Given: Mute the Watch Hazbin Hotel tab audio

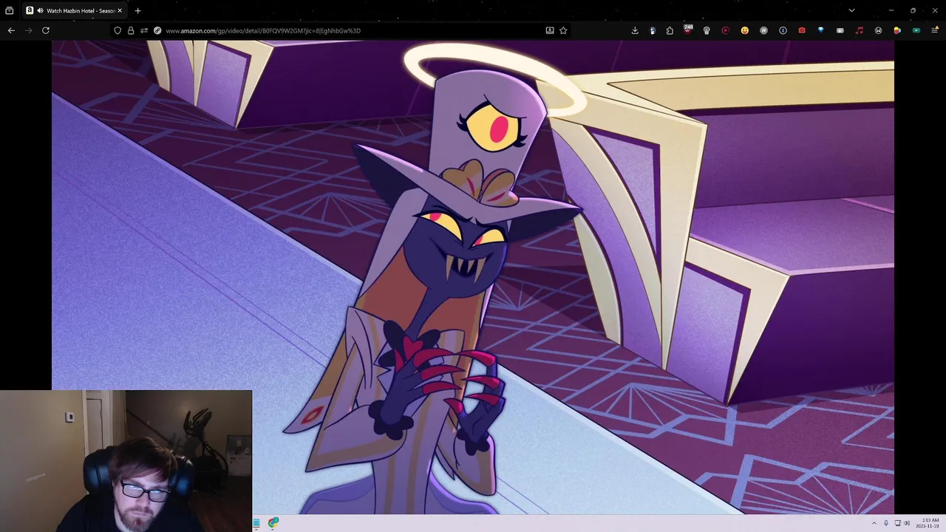Looking at the screenshot, I should click(39, 10).
